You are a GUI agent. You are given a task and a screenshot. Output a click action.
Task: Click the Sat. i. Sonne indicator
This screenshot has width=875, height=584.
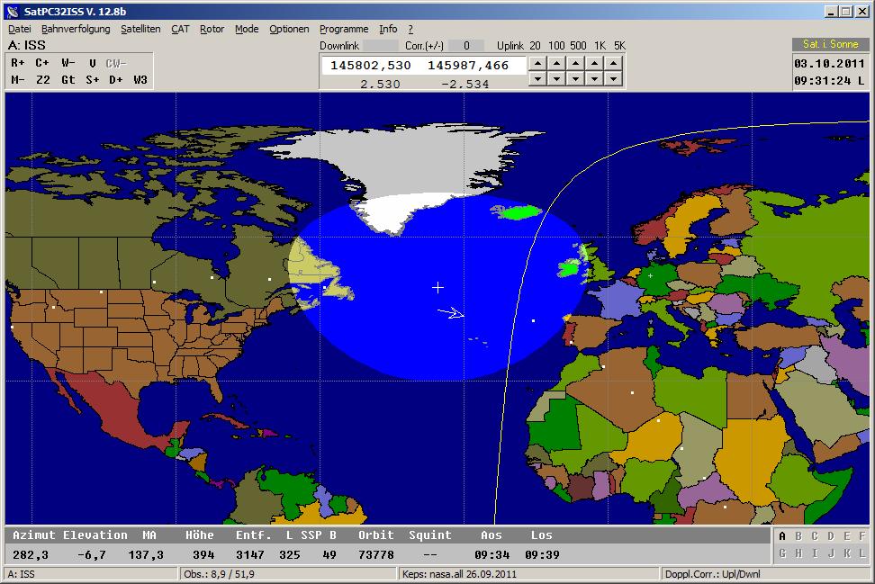pyautogui.click(x=830, y=44)
